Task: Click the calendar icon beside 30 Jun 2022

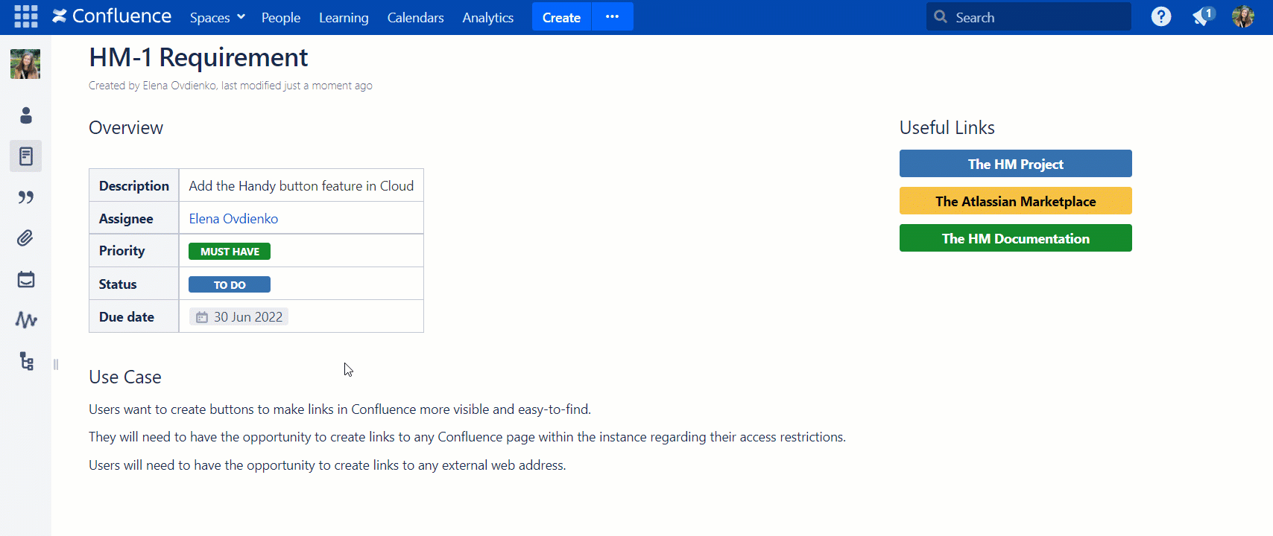Action: 202,317
